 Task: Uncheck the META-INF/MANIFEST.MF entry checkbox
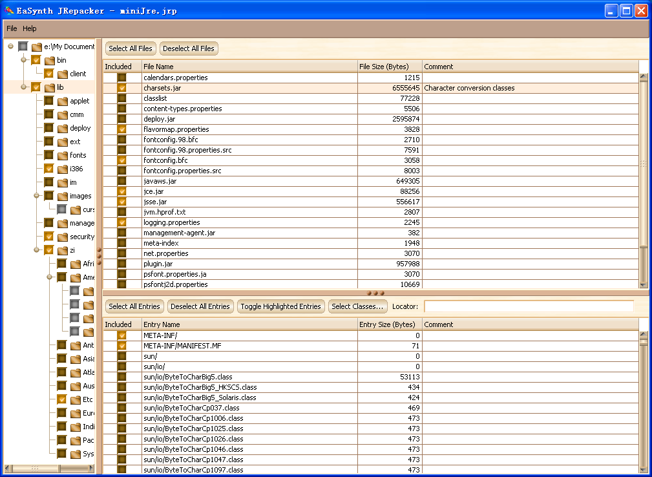pyautogui.click(x=122, y=346)
